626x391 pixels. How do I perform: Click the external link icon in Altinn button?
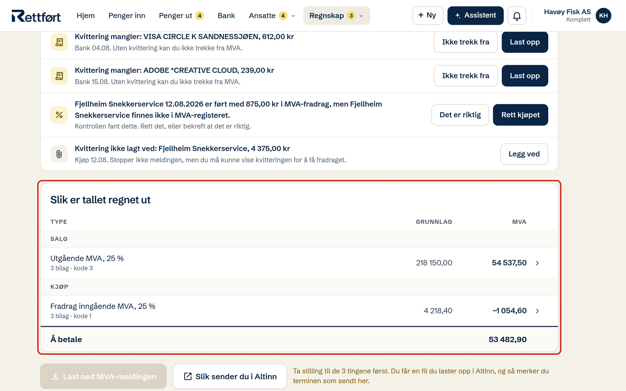(x=188, y=376)
